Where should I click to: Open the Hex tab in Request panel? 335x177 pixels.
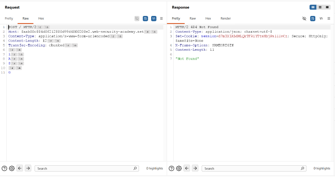tap(41, 18)
